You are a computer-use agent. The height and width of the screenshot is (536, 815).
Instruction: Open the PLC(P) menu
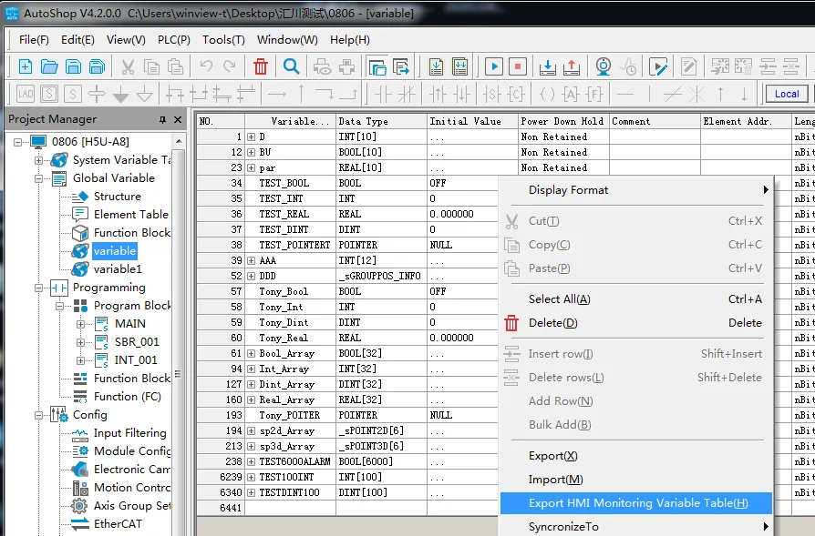174,40
